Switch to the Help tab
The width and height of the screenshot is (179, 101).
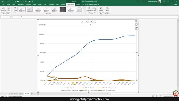click(x=57, y=4)
